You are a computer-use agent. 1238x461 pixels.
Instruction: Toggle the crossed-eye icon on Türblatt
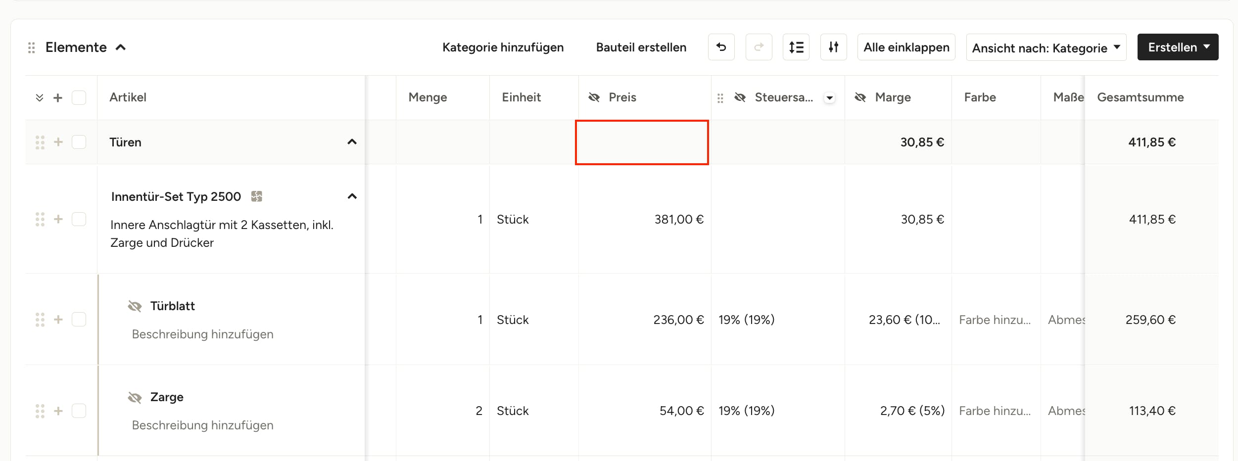pyautogui.click(x=135, y=306)
